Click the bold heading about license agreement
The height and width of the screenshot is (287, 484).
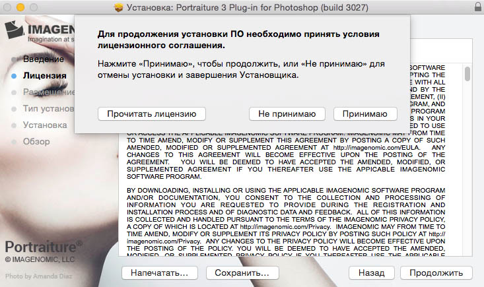238,40
